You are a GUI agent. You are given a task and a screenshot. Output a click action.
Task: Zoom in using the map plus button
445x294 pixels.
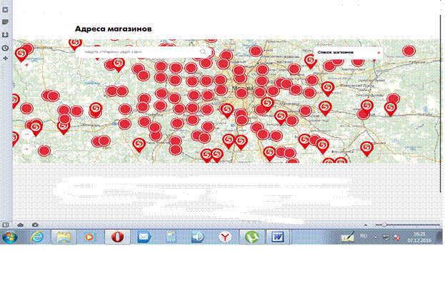[26, 149]
